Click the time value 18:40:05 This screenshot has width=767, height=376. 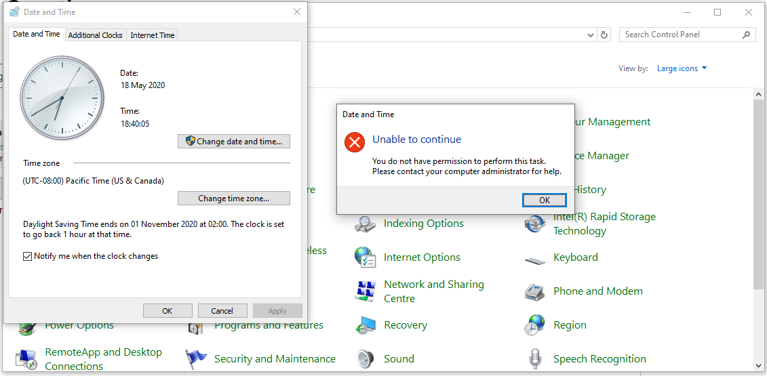click(x=135, y=124)
